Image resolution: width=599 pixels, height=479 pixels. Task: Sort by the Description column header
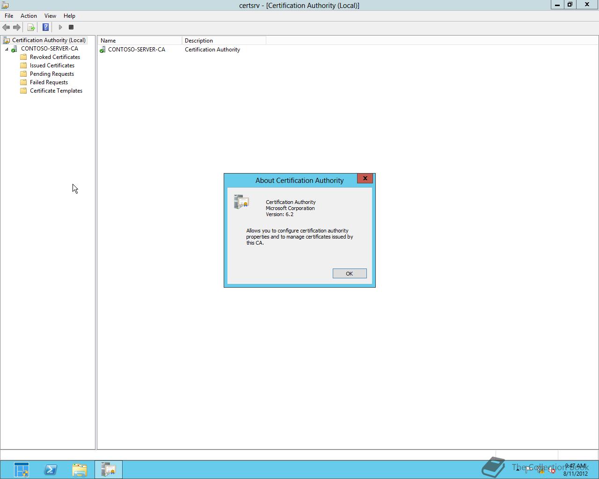point(224,41)
